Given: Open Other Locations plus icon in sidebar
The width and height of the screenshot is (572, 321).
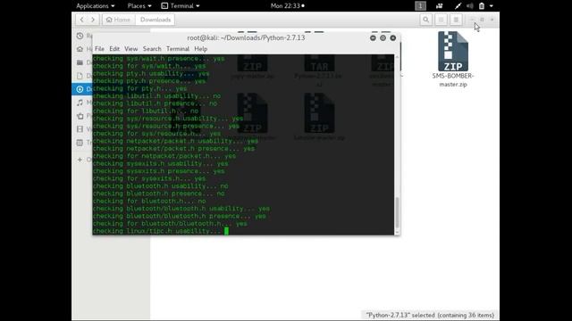Looking at the screenshot, I should (80, 160).
